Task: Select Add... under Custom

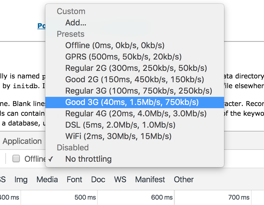Action: [134, 23]
